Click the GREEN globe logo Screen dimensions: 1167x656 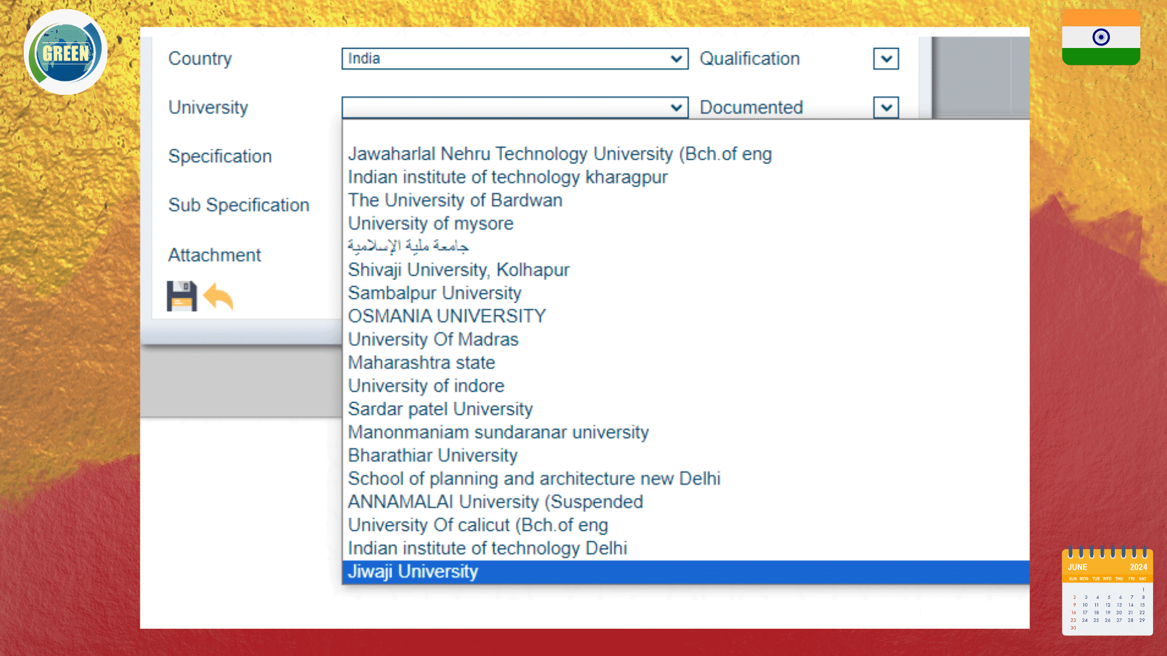[65, 51]
